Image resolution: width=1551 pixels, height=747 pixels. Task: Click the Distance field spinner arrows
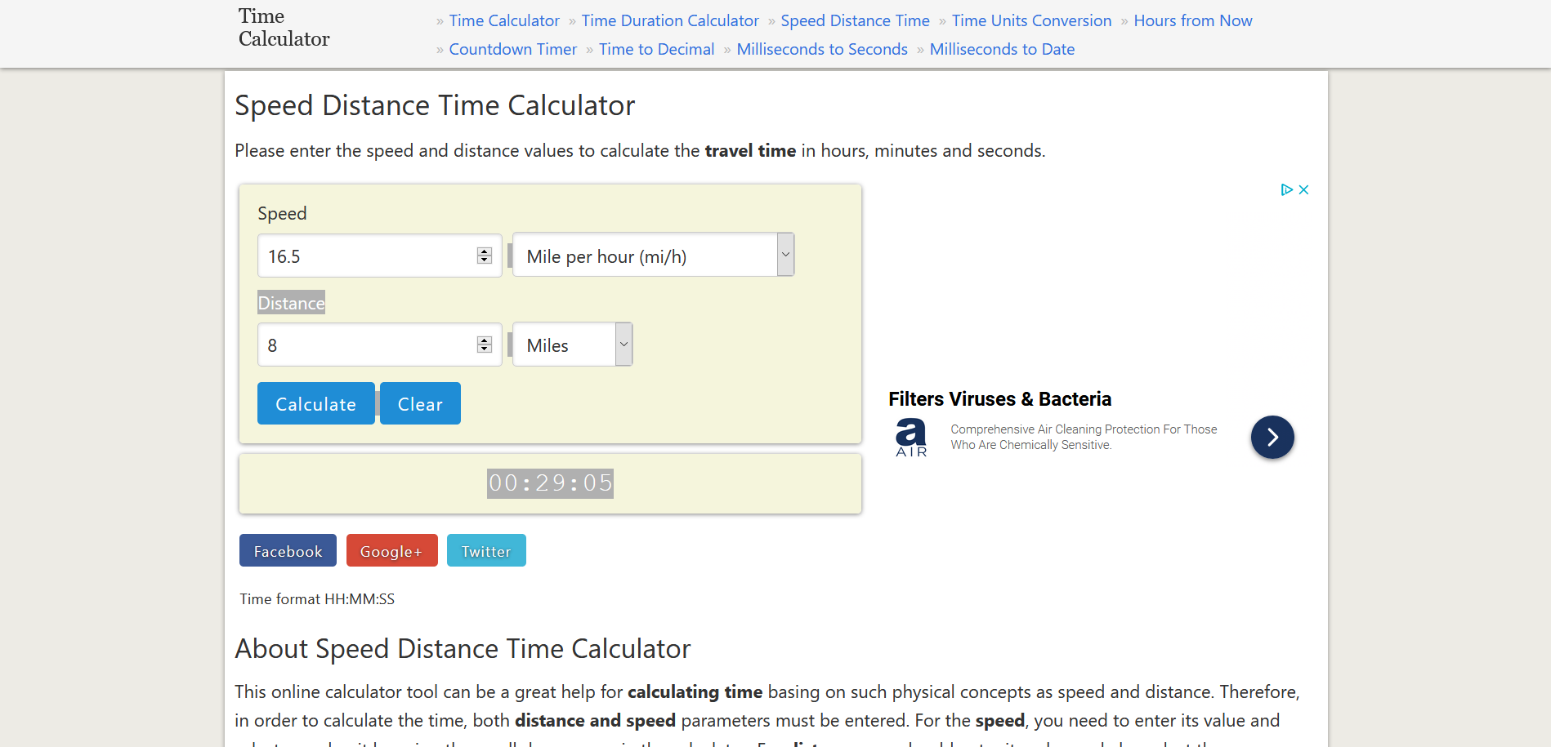click(x=485, y=345)
